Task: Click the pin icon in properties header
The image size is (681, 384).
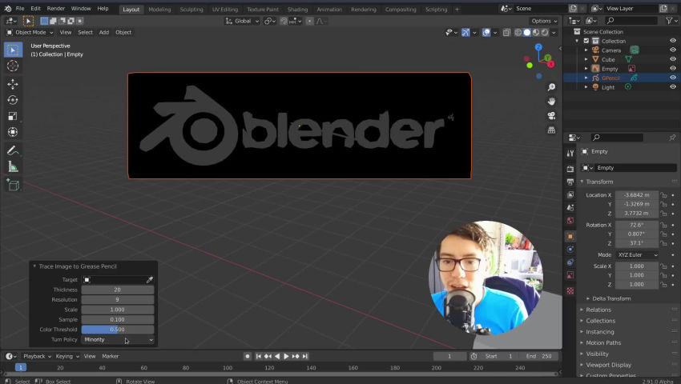Action: [672, 138]
